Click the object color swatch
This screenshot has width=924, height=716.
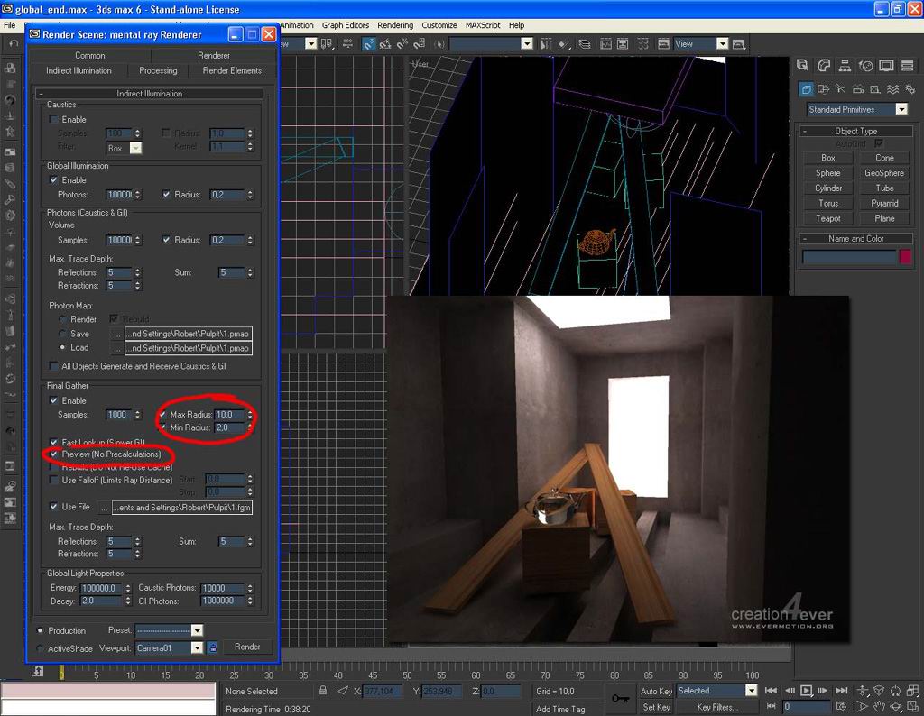(x=904, y=257)
